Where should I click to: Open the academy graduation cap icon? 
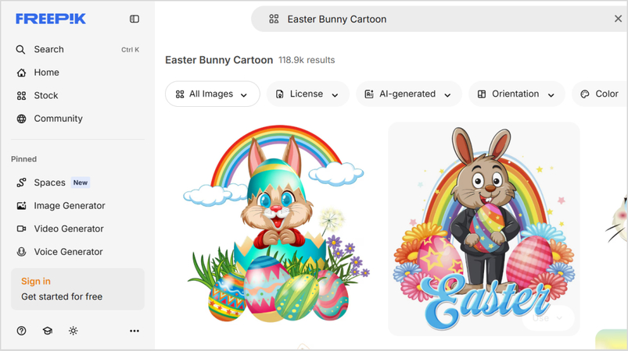coord(48,331)
